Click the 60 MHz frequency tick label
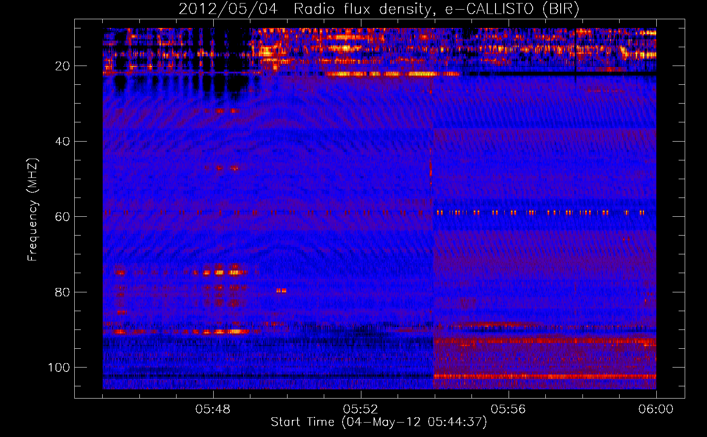707x437 pixels. [62, 217]
